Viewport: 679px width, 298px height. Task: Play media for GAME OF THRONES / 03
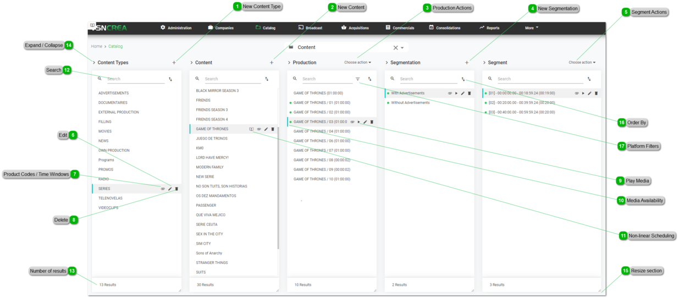coord(358,122)
